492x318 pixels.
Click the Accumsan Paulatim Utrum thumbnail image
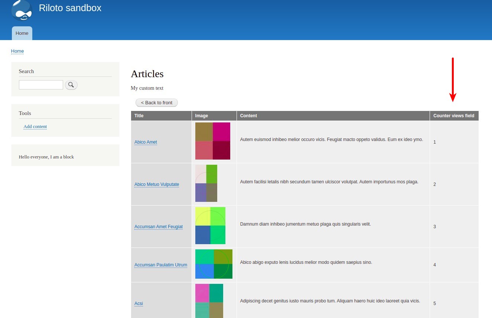214,264
